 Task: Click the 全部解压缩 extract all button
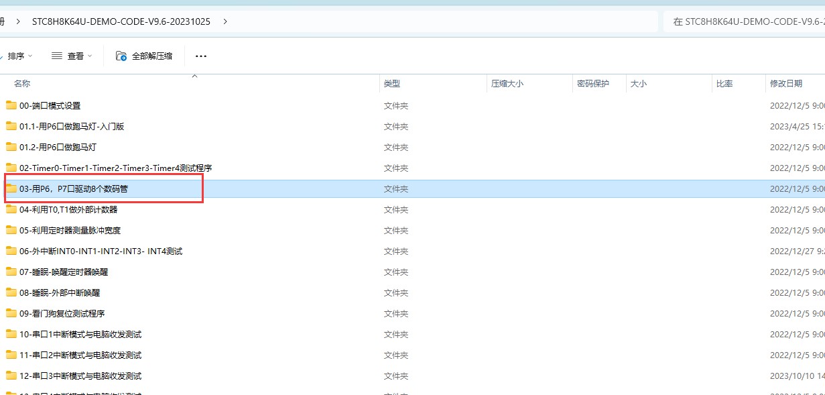point(144,56)
